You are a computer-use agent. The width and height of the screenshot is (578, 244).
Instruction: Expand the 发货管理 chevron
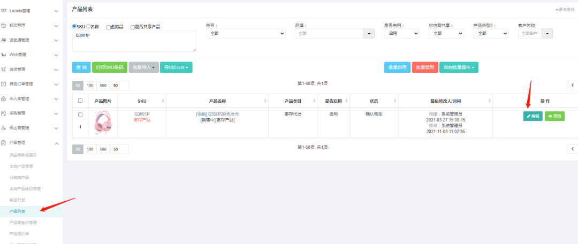(56, 70)
